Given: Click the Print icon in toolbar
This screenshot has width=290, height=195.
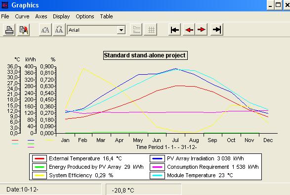Looking at the screenshot, I should point(9,30).
